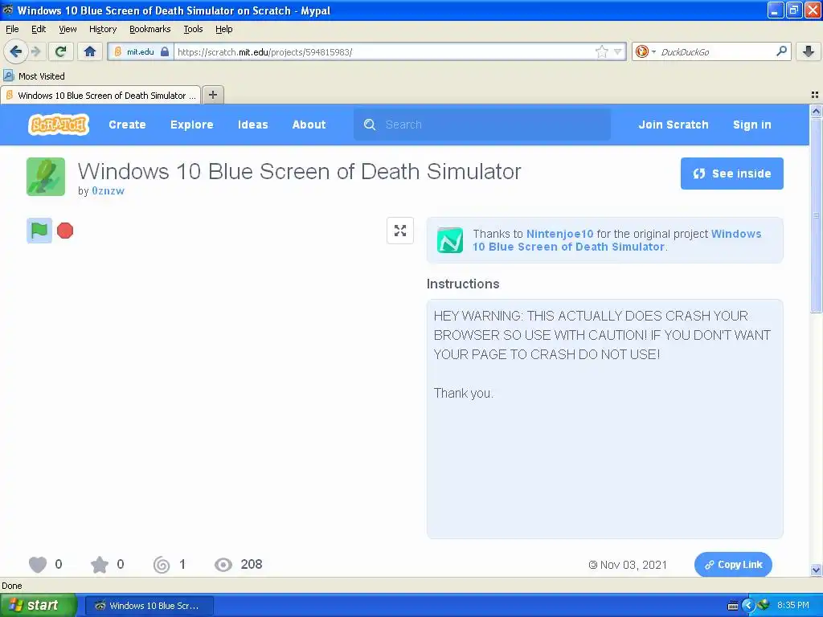823x617 pixels.
Task: Open the Help menu
Action: coord(223,29)
